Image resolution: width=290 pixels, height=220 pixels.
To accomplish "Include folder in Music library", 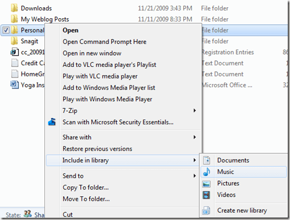I will click(225, 172).
